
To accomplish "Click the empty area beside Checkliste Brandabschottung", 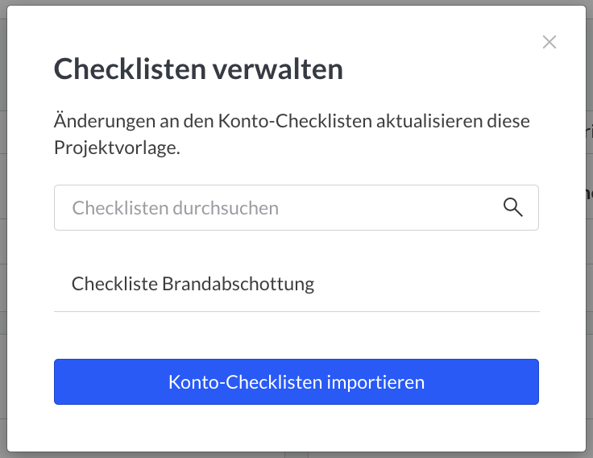I will click(427, 284).
